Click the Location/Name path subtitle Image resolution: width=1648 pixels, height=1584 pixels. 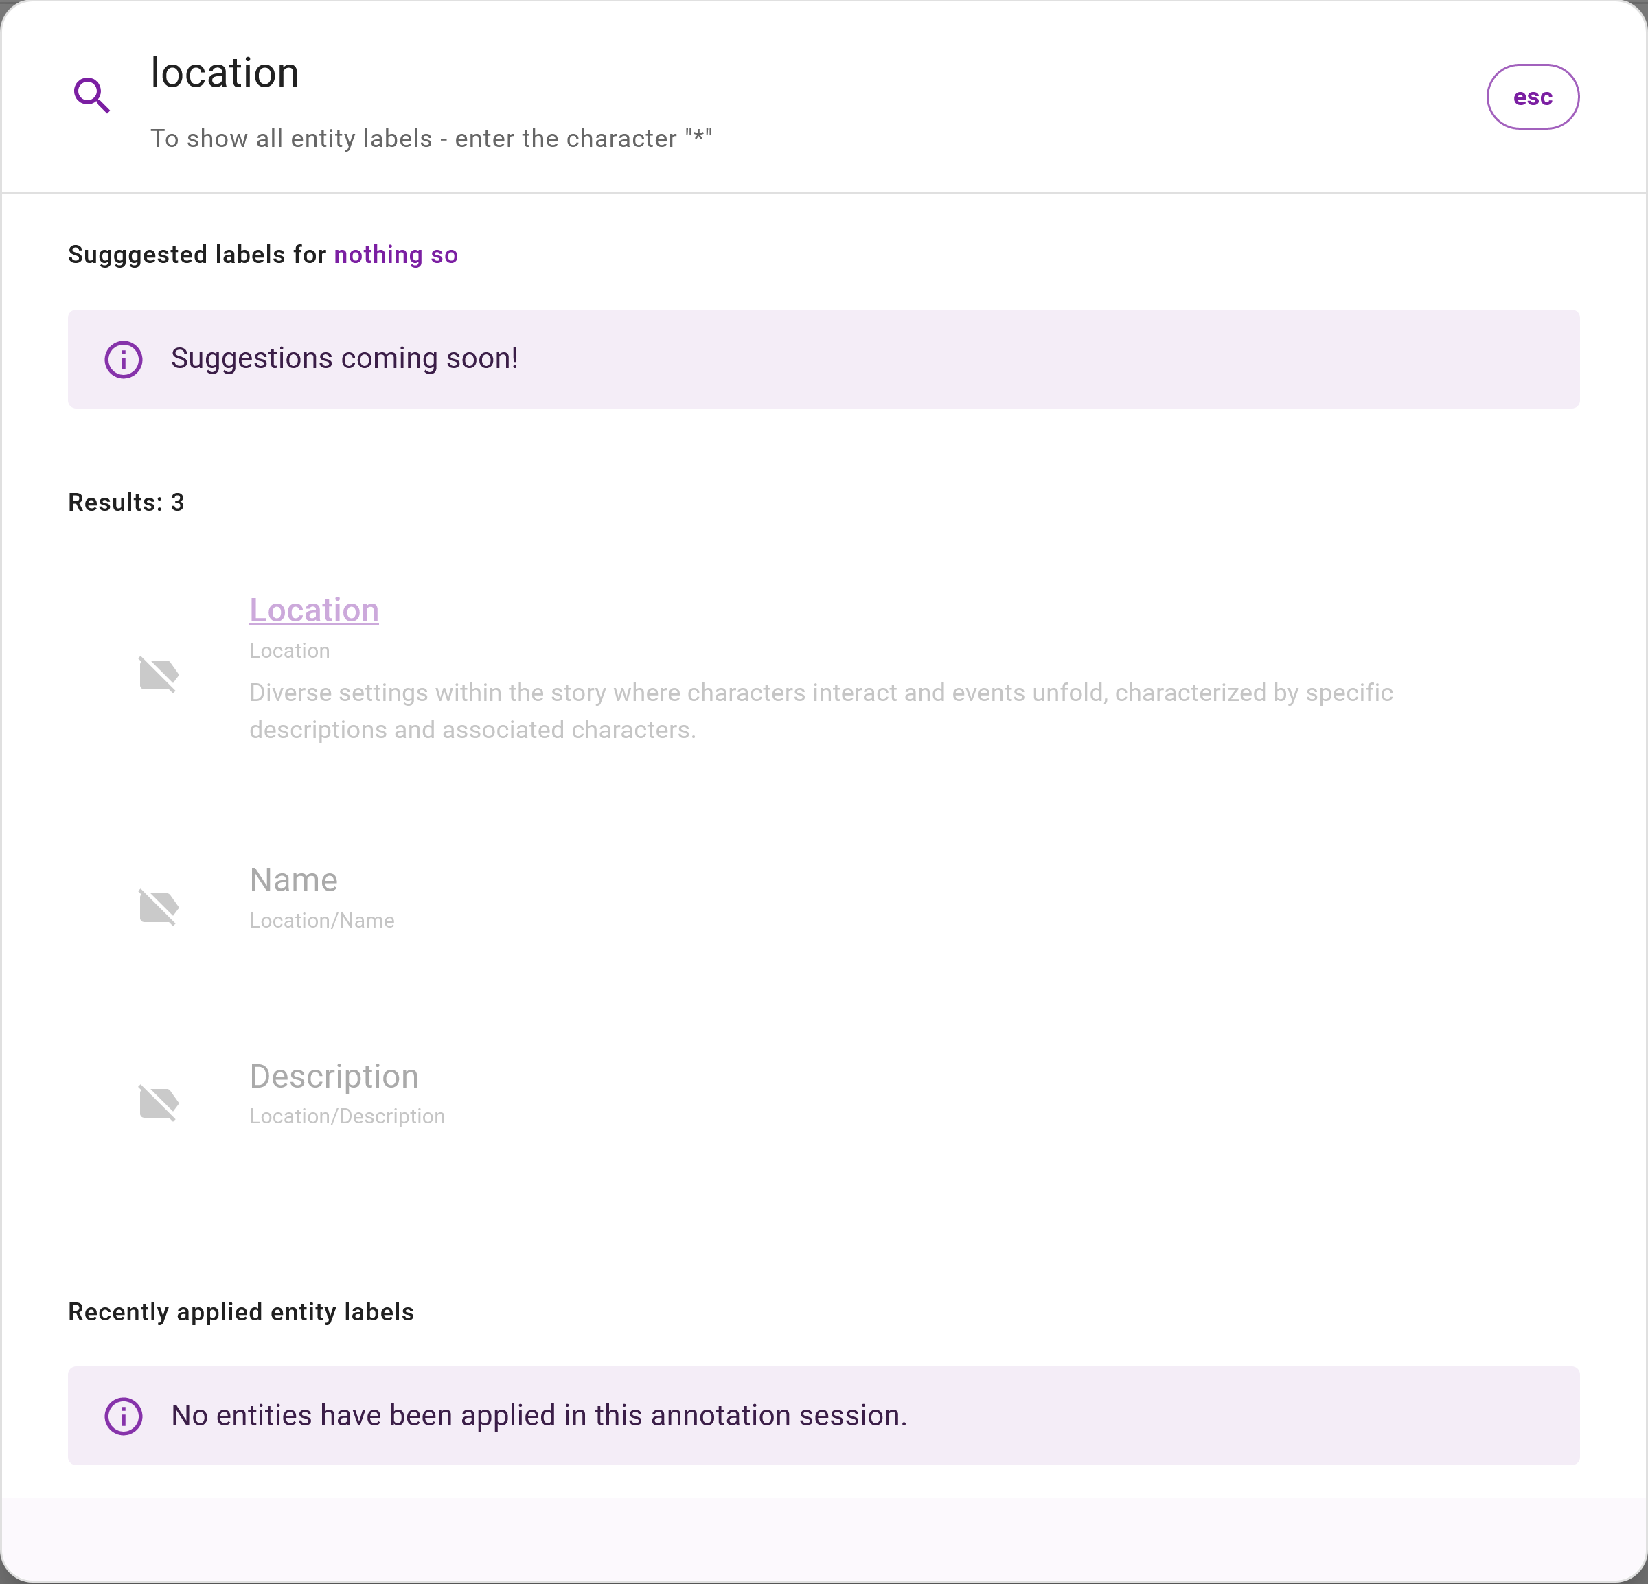(x=322, y=921)
